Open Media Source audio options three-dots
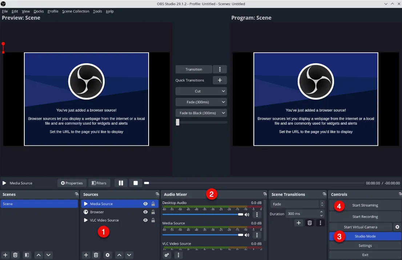Viewport: 402px width, 260px height. coord(257,235)
